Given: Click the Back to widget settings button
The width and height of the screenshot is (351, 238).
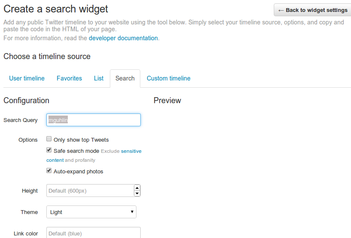Looking at the screenshot, I should pyautogui.click(x=312, y=10).
